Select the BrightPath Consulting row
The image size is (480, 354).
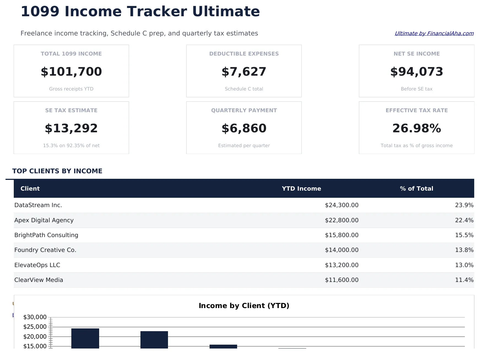tap(165, 235)
